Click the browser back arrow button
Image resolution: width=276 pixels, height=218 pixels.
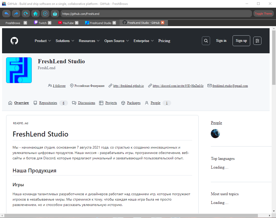coord(6,14)
